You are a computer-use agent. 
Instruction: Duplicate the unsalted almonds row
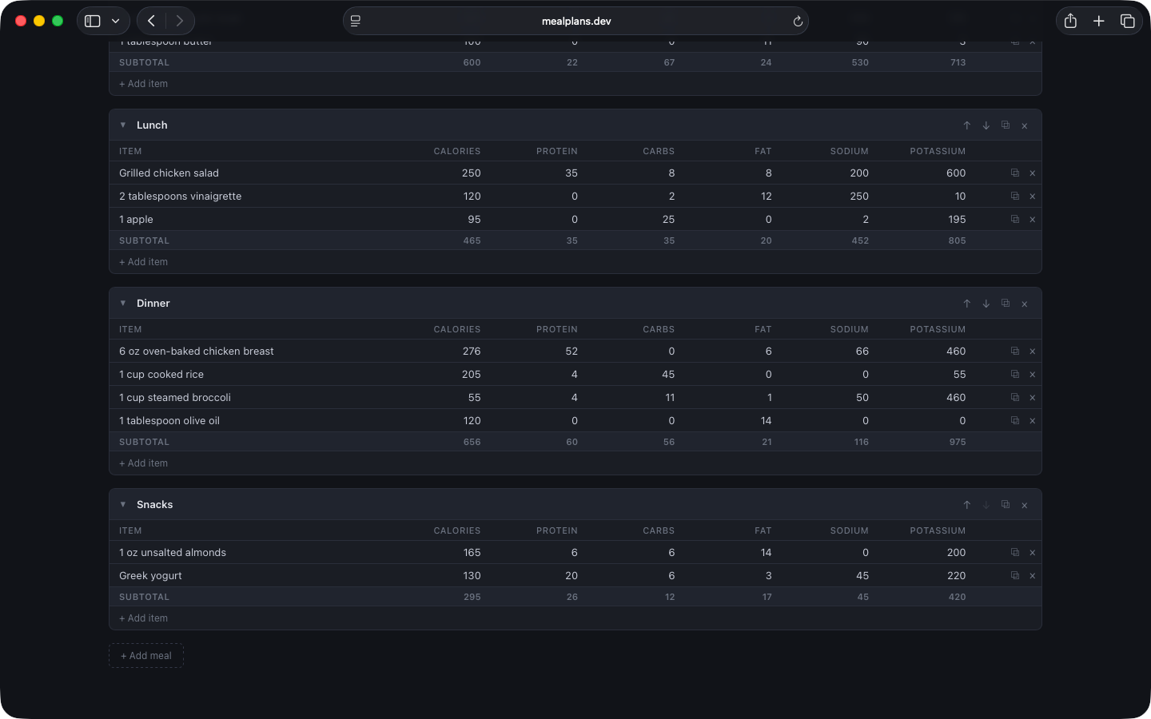(1014, 553)
